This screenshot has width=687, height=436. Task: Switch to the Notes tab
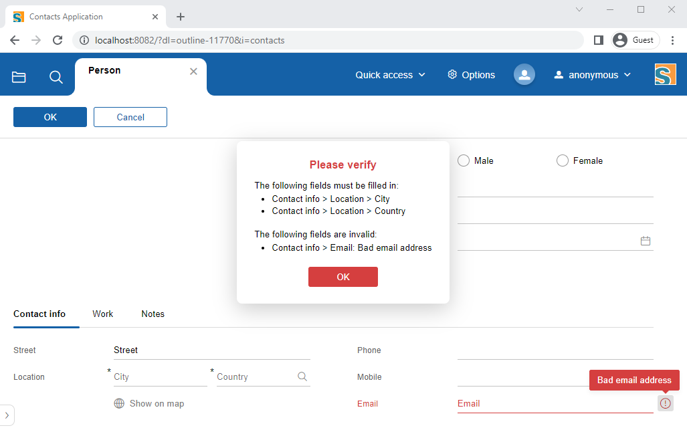point(153,314)
